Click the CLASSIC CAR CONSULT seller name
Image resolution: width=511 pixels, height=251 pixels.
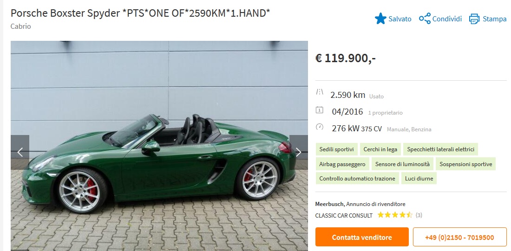344,215
